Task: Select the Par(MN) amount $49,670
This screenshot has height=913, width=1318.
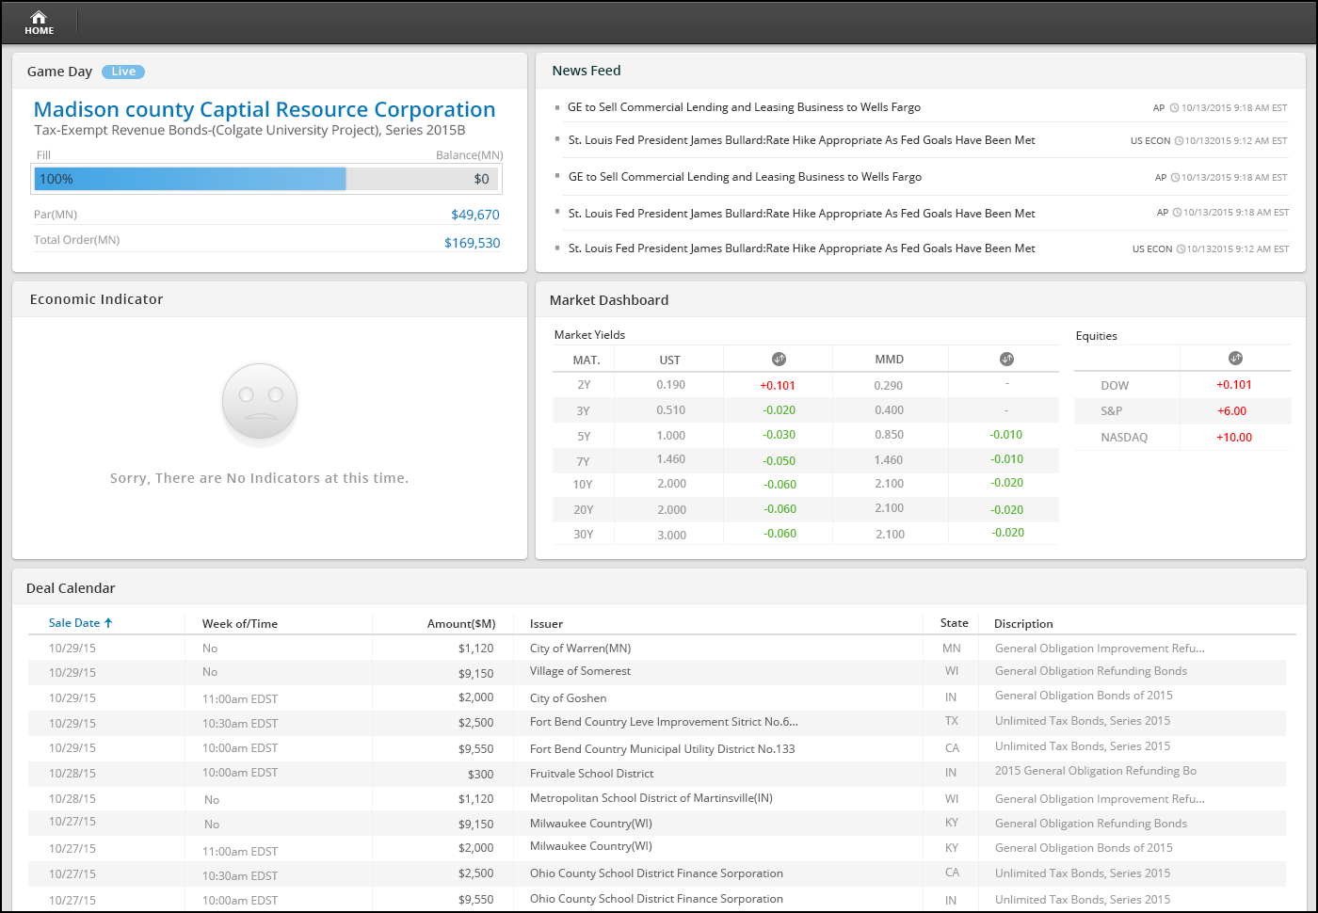Action: (474, 215)
